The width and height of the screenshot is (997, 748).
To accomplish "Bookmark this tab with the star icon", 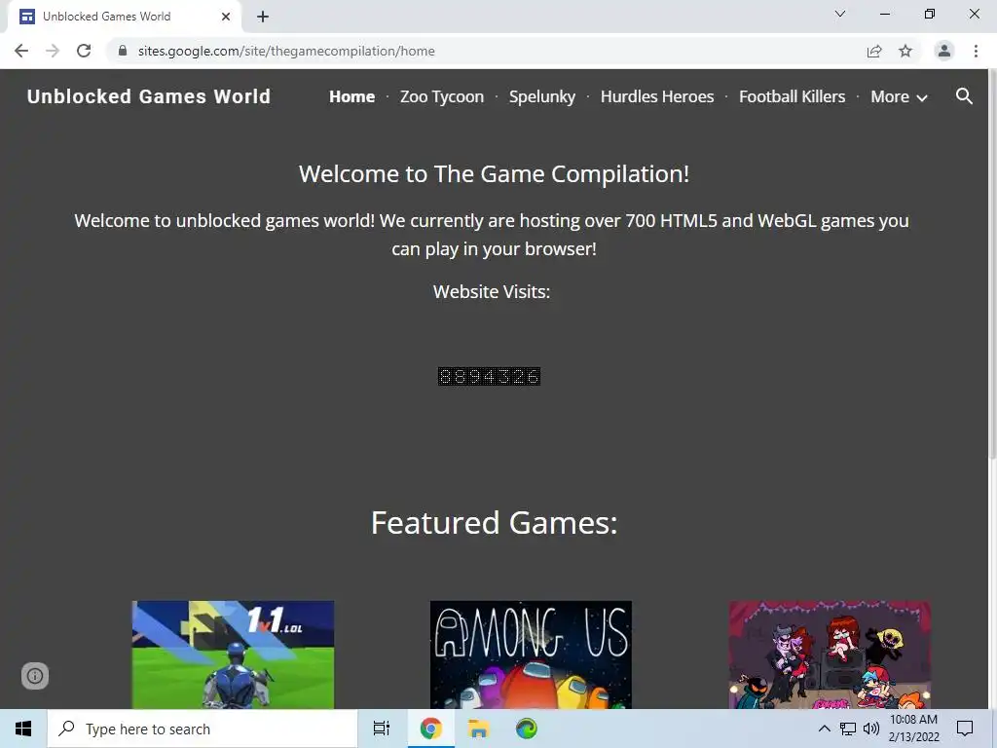I will [x=905, y=51].
